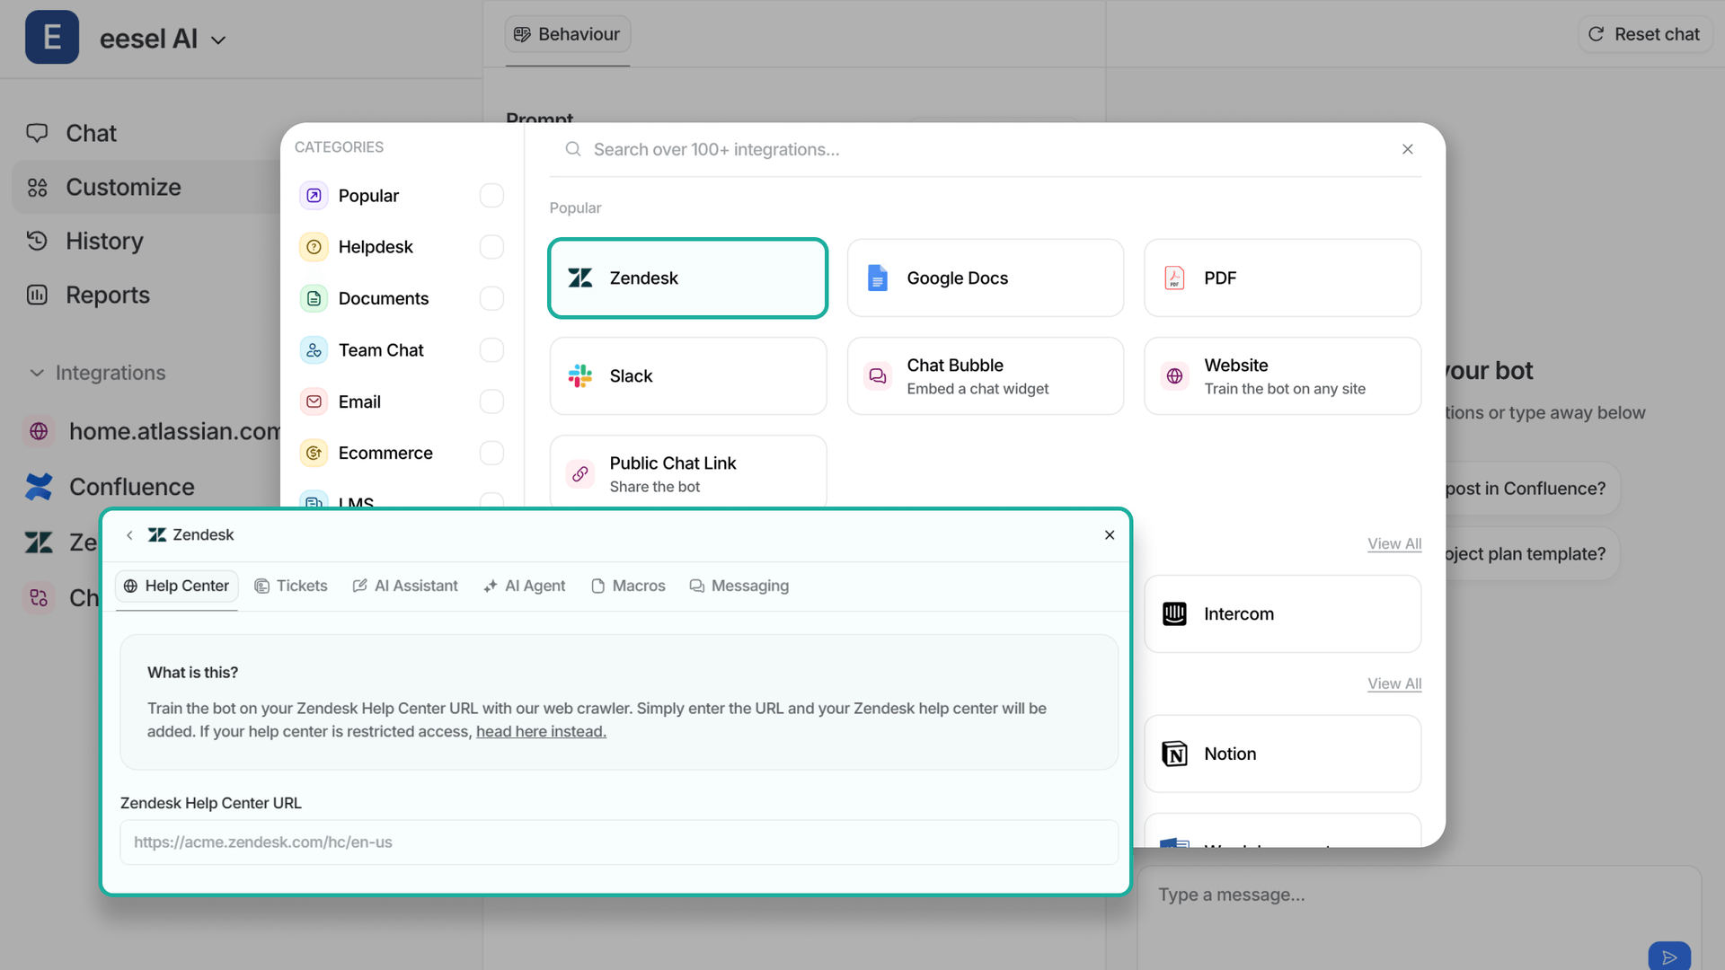Select the Google Docs integration card

986,278
